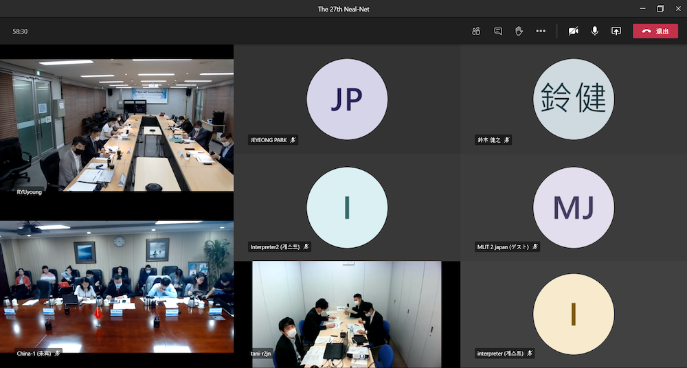Maximize the meeting window

(660, 9)
